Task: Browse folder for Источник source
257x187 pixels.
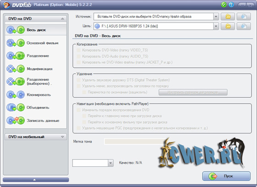Action: [228, 16]
